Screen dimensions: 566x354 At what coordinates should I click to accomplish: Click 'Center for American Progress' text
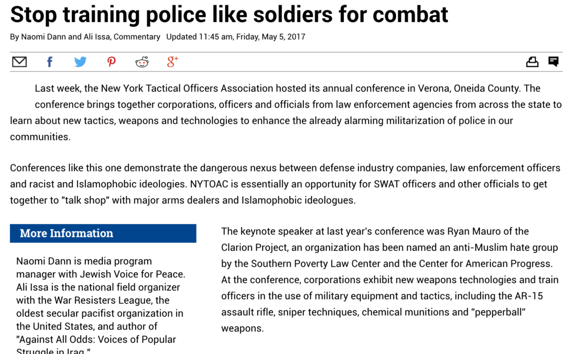(x=485, y=264)
